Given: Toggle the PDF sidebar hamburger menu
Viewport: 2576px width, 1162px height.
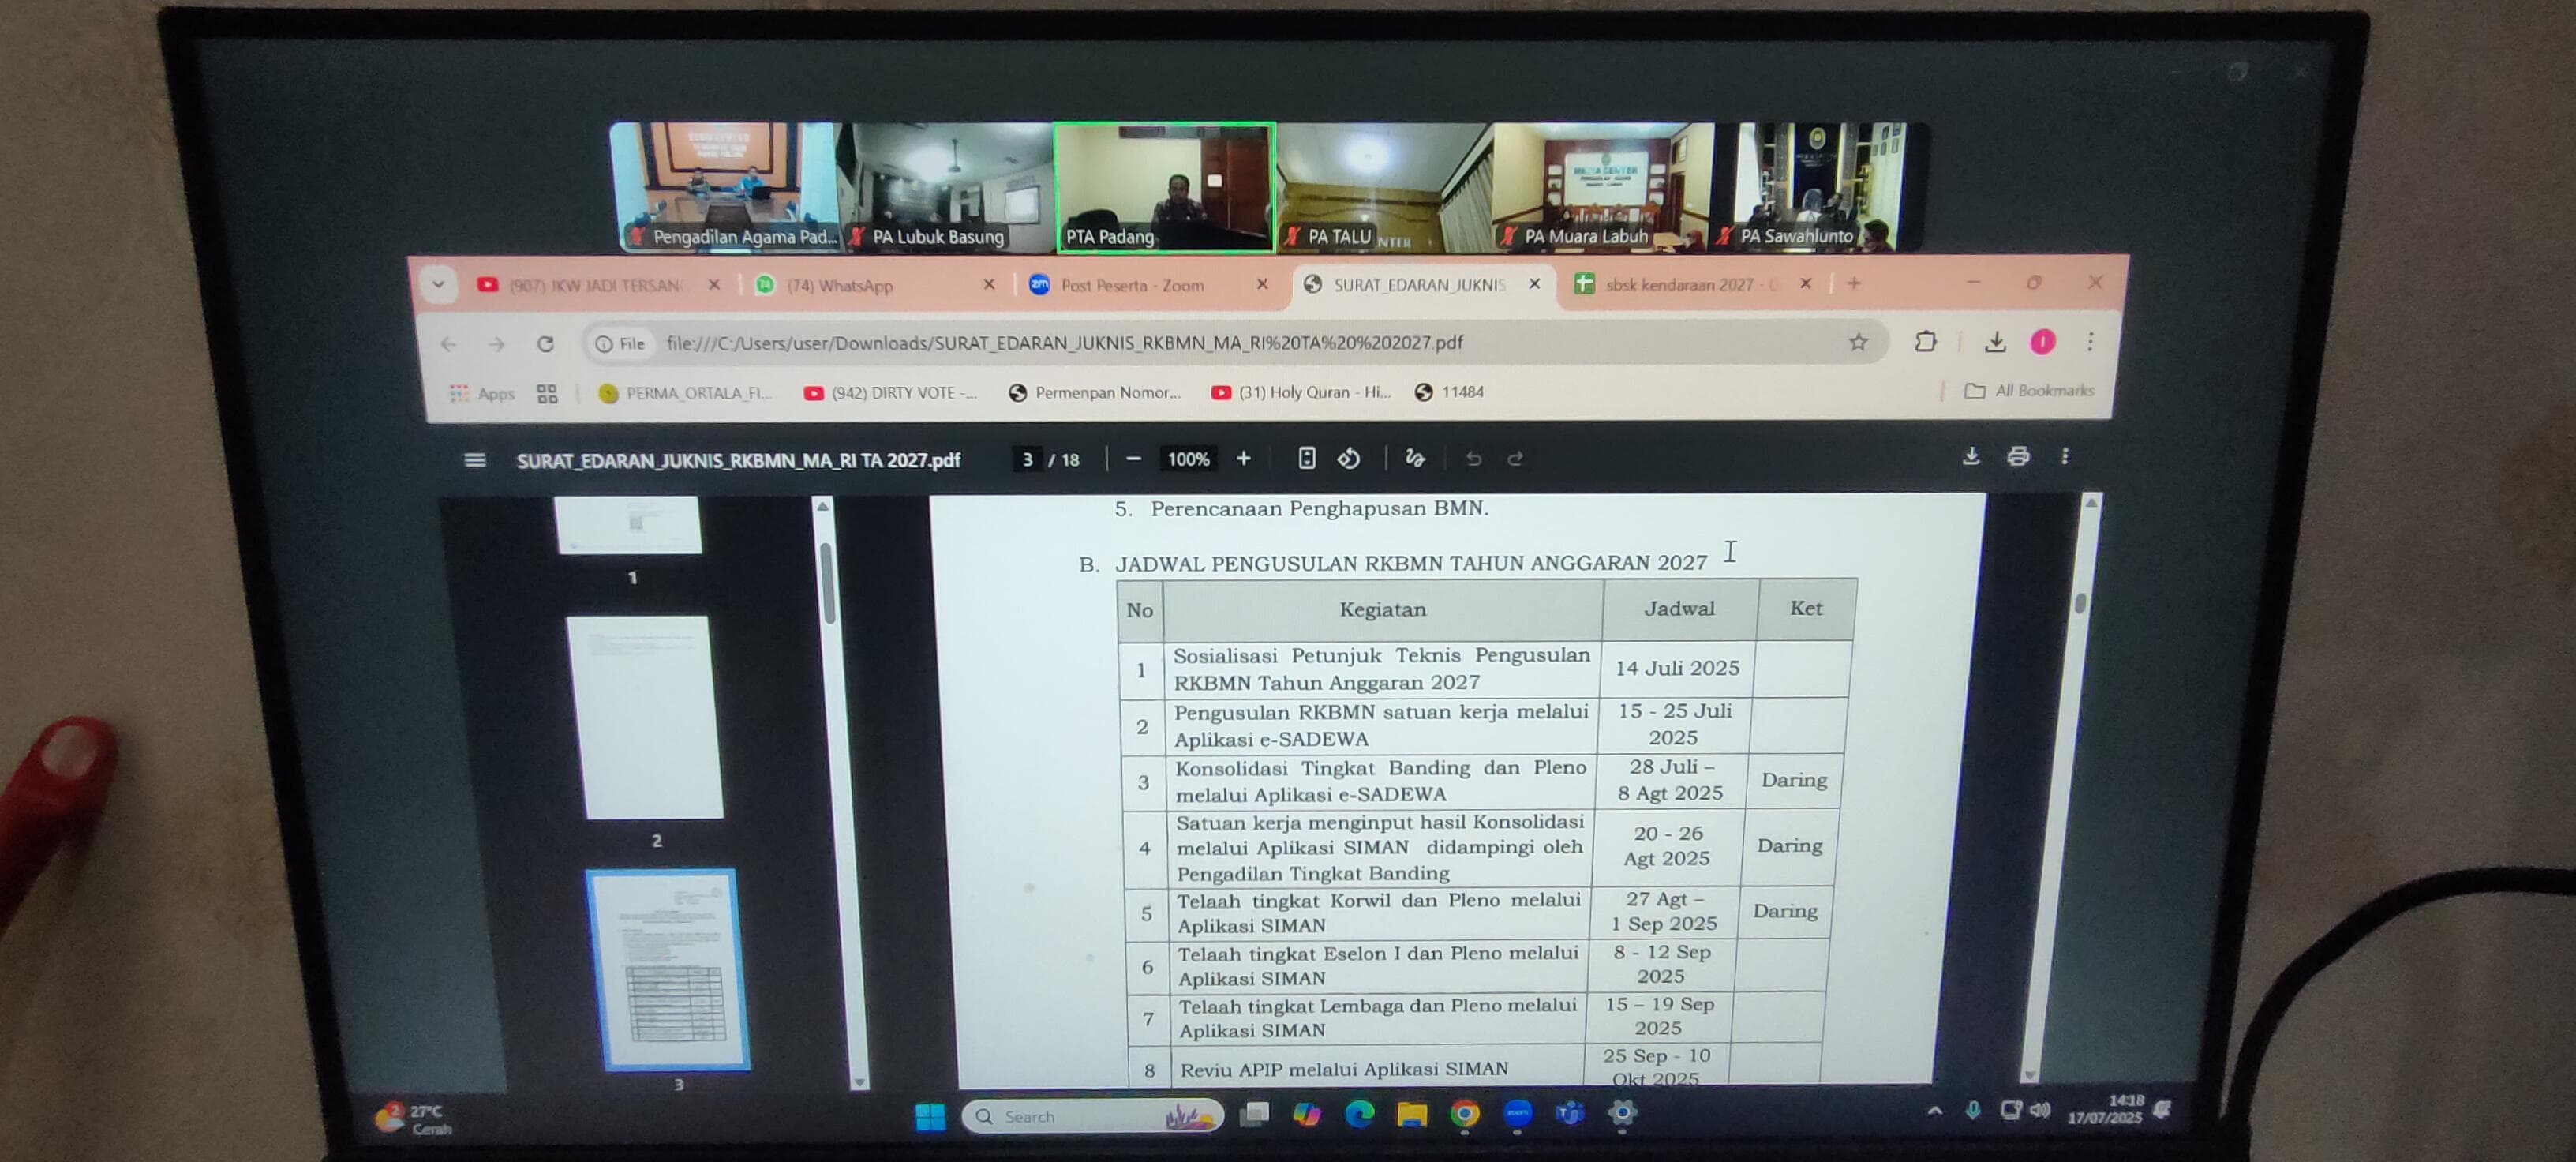Looking at the screenshot, I should (x=474, y=460).
